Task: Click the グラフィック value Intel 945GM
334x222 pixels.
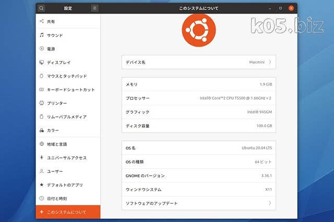Action: pyautogui.click(x=259, y=112)
